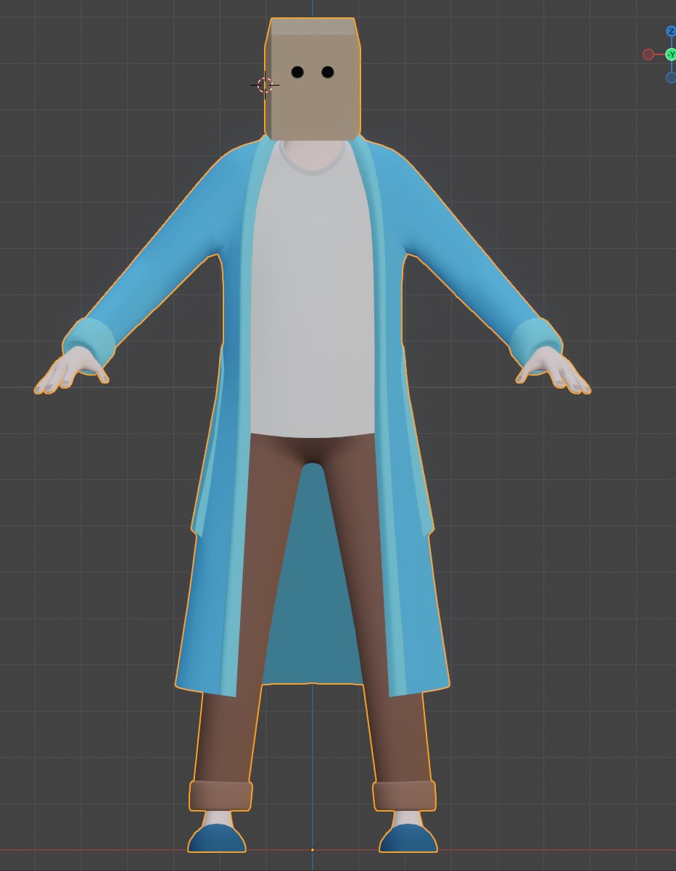Select the paper bag head of the character
The image size is (676, 871).
point(313,78)
